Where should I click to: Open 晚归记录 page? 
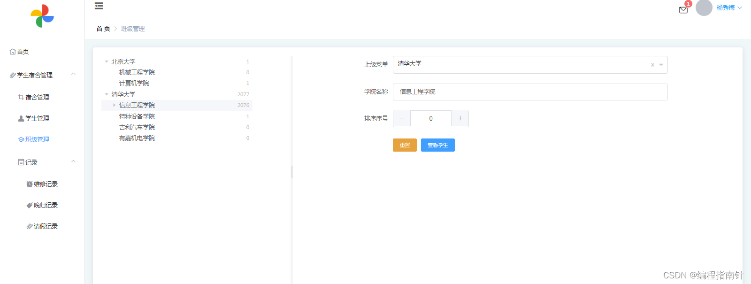(46, 205)
